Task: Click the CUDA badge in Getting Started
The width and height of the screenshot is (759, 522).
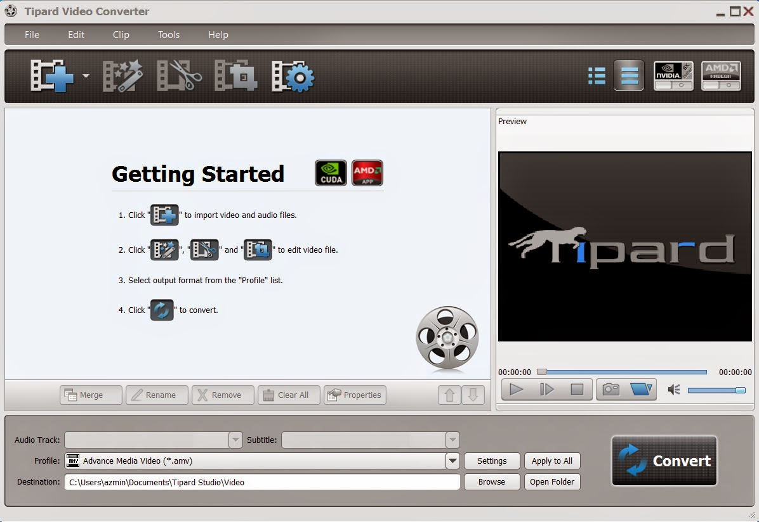Action: click(x=331, y=173)
